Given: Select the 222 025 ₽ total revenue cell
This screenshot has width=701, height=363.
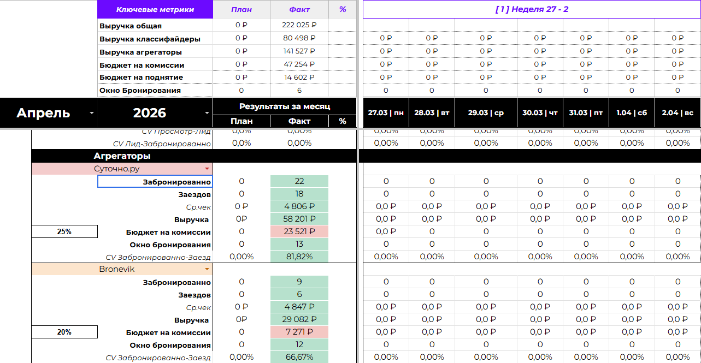Looking at the screenshot, I should pyautogui.click(x=299, y=25).
